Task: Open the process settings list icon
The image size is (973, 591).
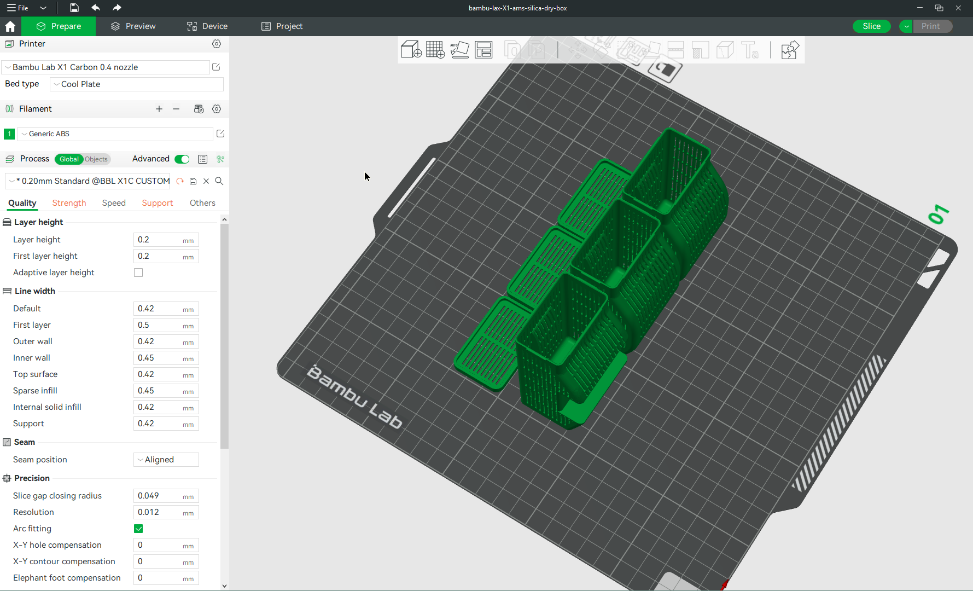Action: 203,159
